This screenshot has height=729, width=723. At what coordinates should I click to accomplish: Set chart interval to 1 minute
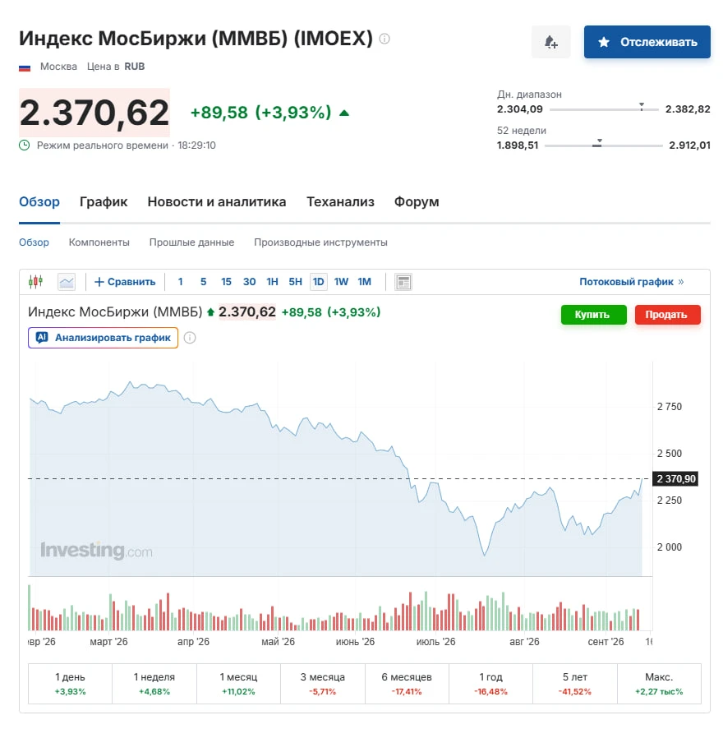pos(180,282)
